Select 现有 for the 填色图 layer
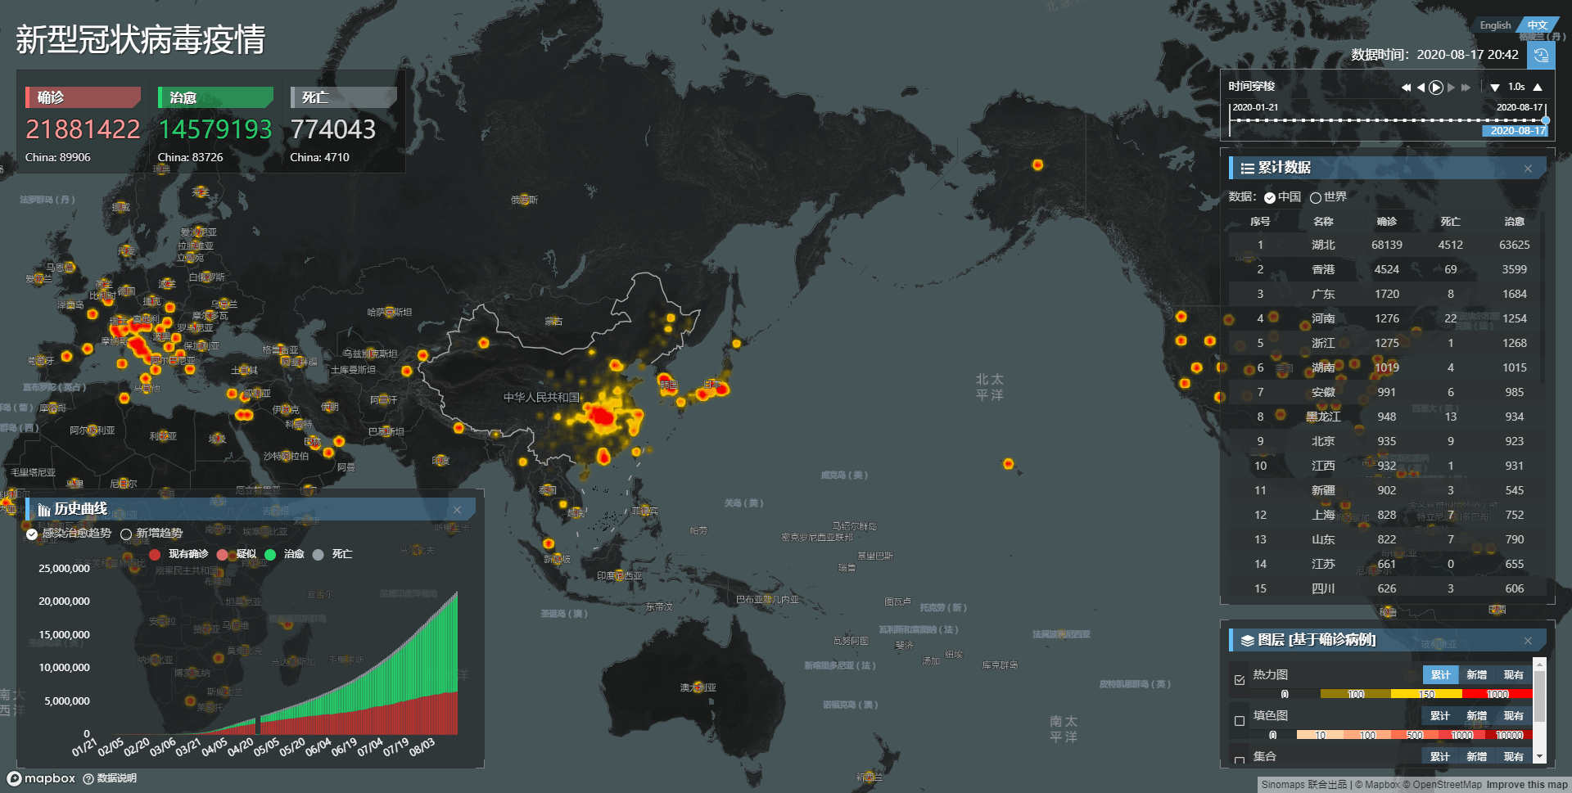 pos(1513,716)
